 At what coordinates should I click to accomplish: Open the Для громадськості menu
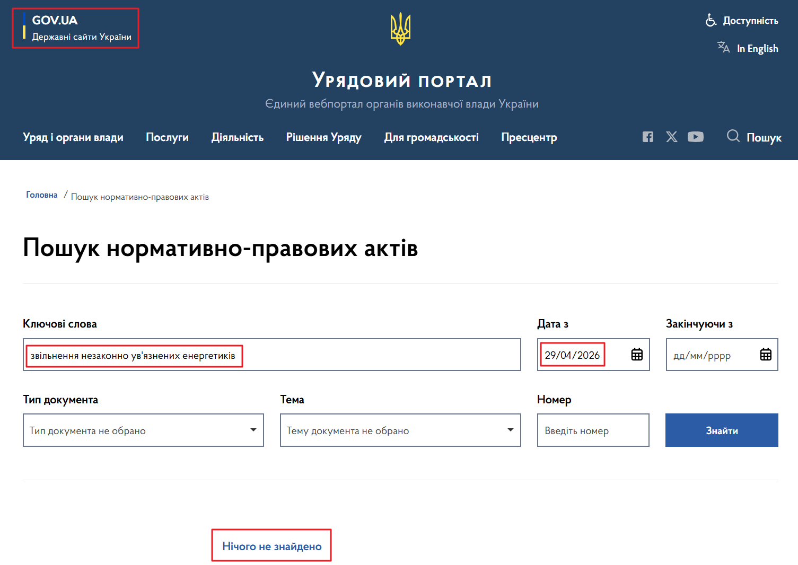431,137
